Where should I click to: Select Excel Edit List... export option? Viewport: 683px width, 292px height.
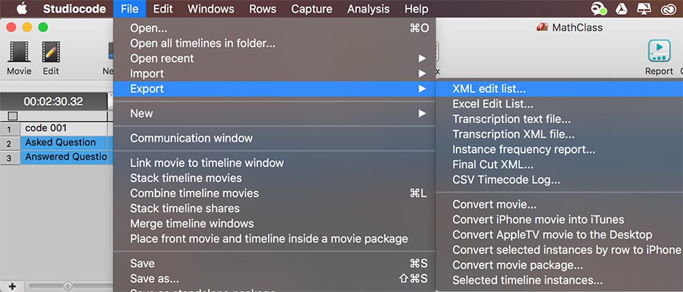click(x=559, y=104)
